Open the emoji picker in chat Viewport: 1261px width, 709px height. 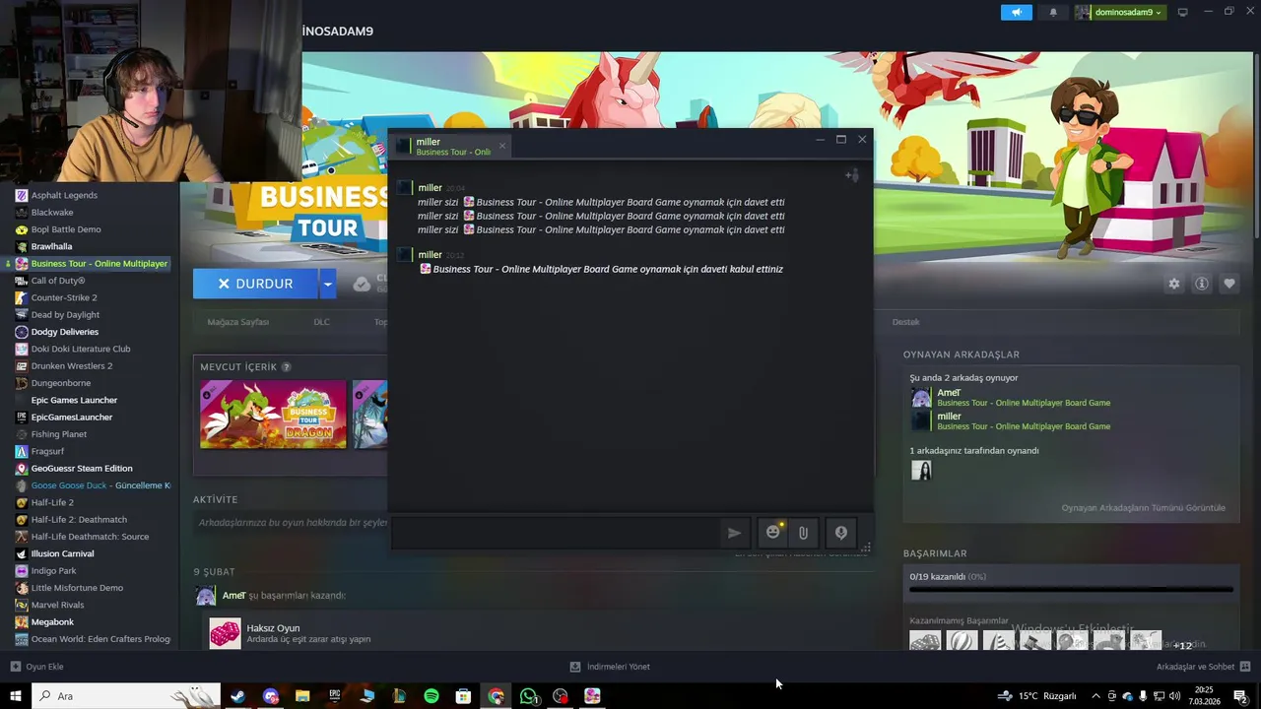coord(773,533)
